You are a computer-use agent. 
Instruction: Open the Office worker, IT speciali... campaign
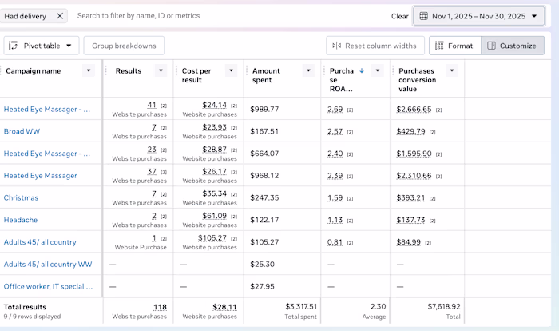click(48, 286)
